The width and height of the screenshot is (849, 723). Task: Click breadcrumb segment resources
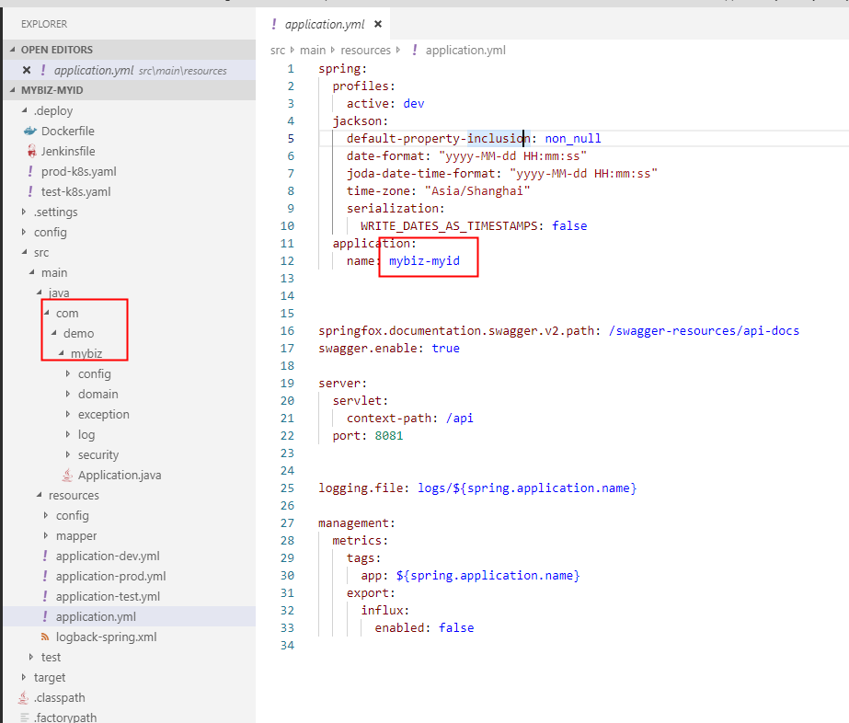tap(365, 50)
